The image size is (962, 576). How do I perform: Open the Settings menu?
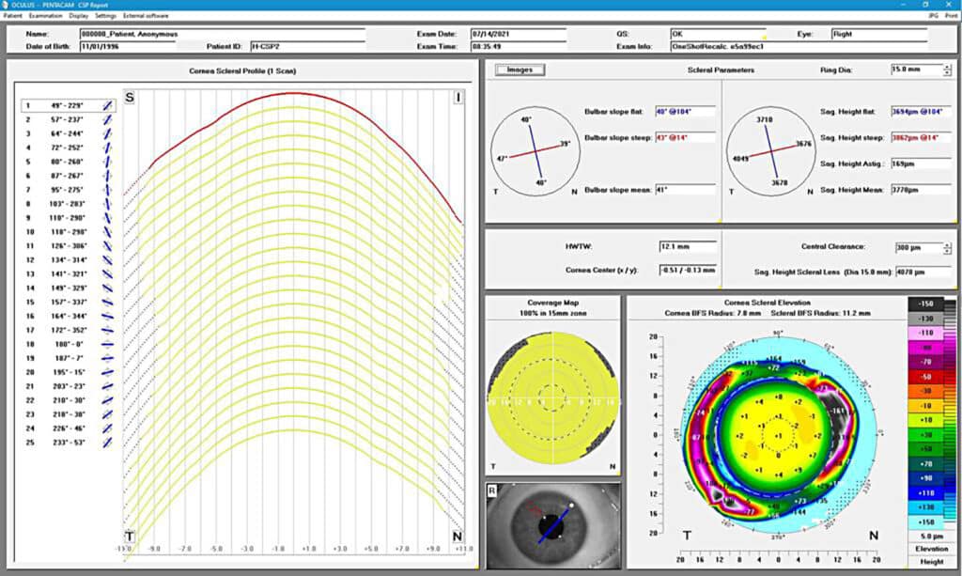coord(105,15)
